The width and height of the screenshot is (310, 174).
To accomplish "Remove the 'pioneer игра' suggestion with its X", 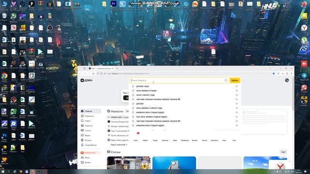I will click(x=237, y=86).
